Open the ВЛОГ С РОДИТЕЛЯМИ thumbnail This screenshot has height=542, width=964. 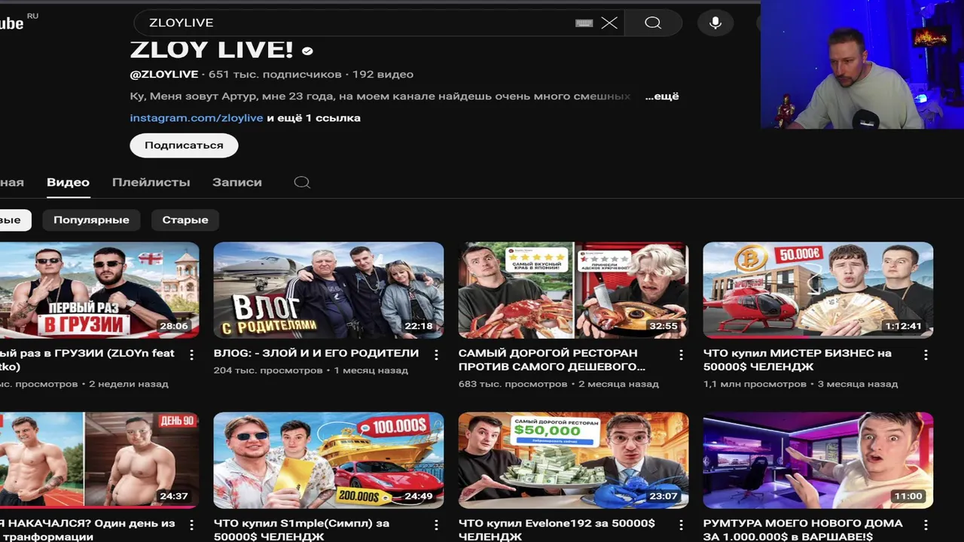click(328, 290)
